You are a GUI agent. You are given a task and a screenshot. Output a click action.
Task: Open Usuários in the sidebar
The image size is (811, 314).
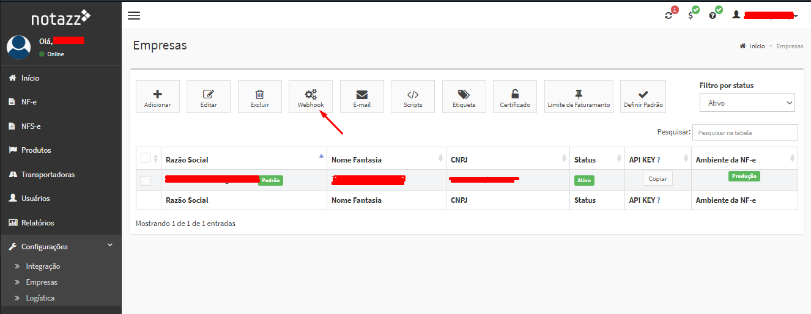coord(61,199)
